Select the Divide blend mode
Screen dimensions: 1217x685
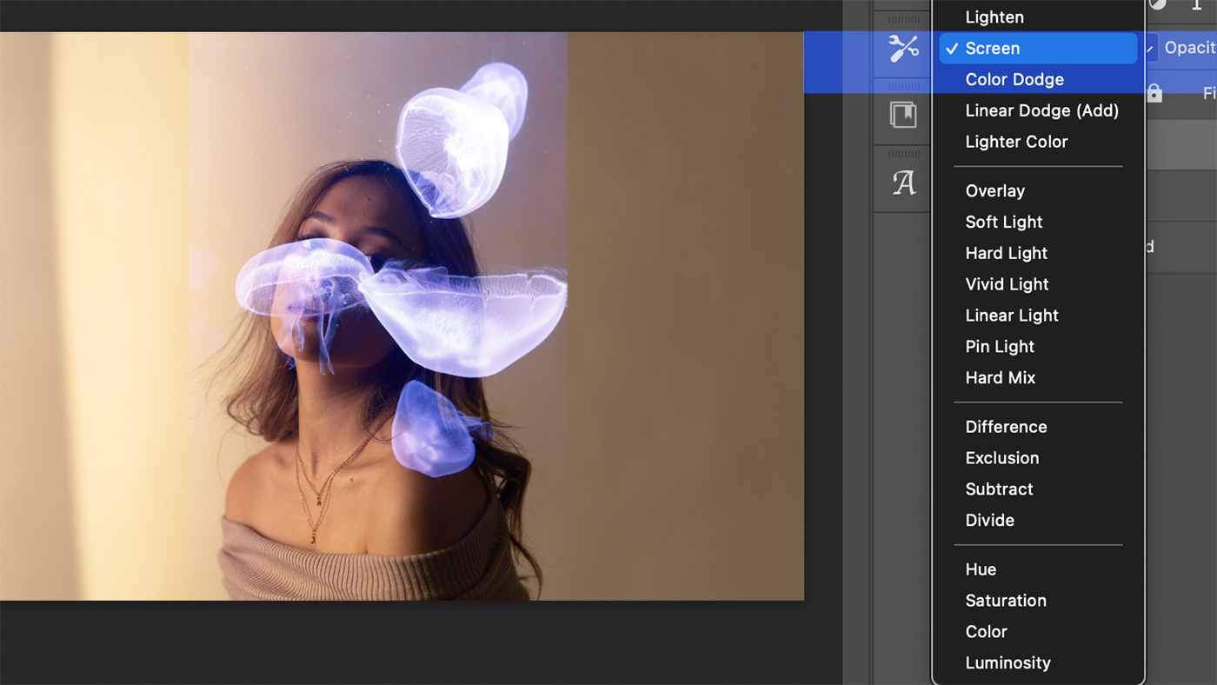[x=989, y=520]
